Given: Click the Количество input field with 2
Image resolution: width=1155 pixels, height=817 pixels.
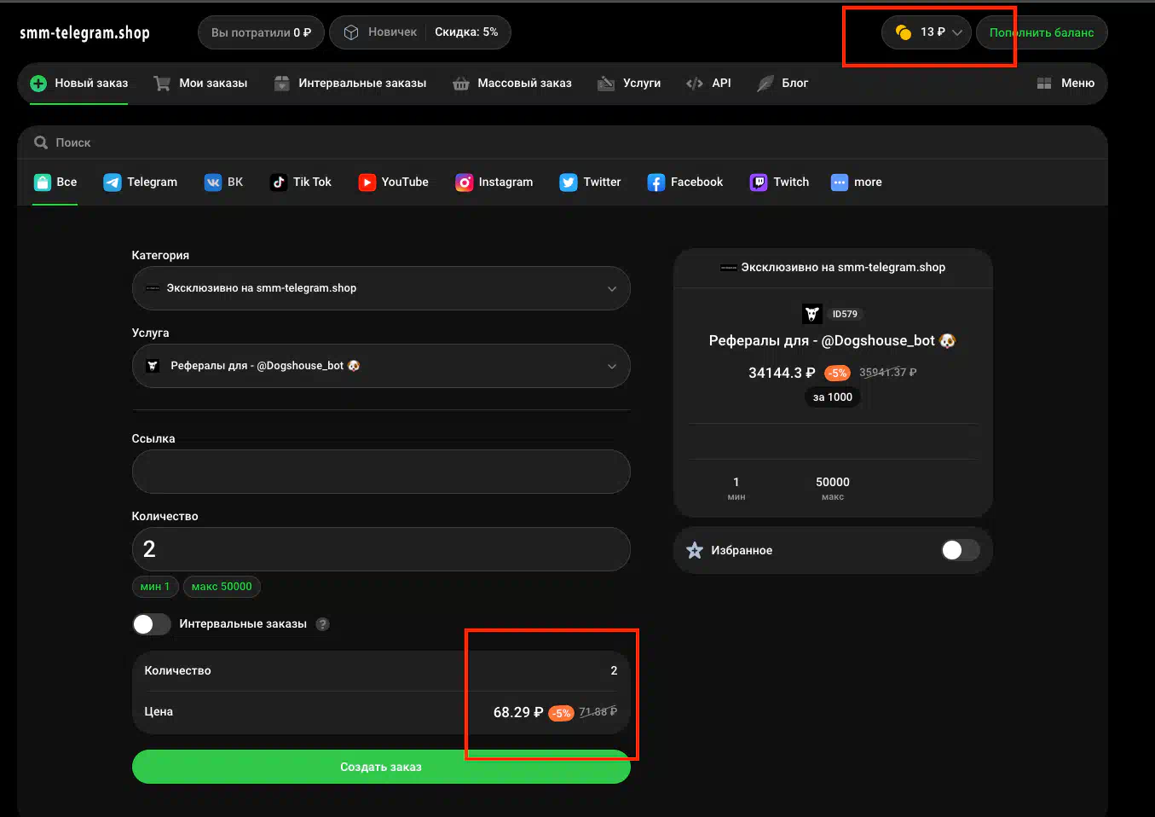Looking at the screenshot, I should click(x=381, y=549).
